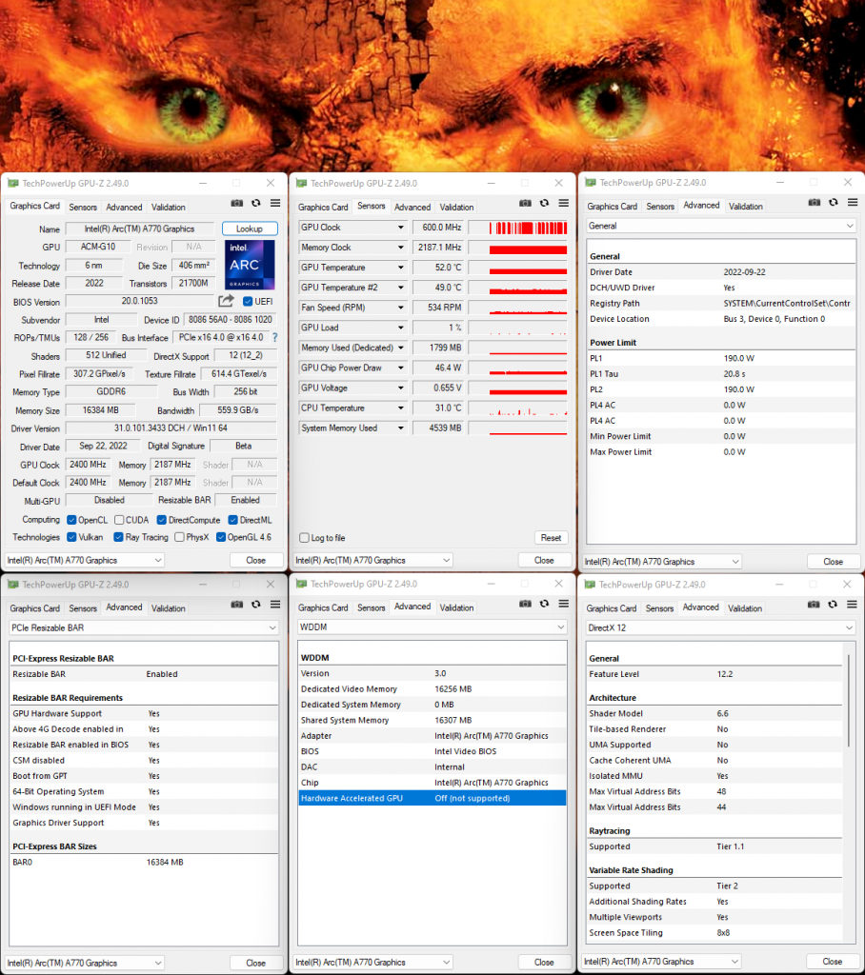The height and width of the screenshot is (975, 865).
Task: Open the GPU Chip Power Draw dropdown
Action: click(x=401, y=368)
